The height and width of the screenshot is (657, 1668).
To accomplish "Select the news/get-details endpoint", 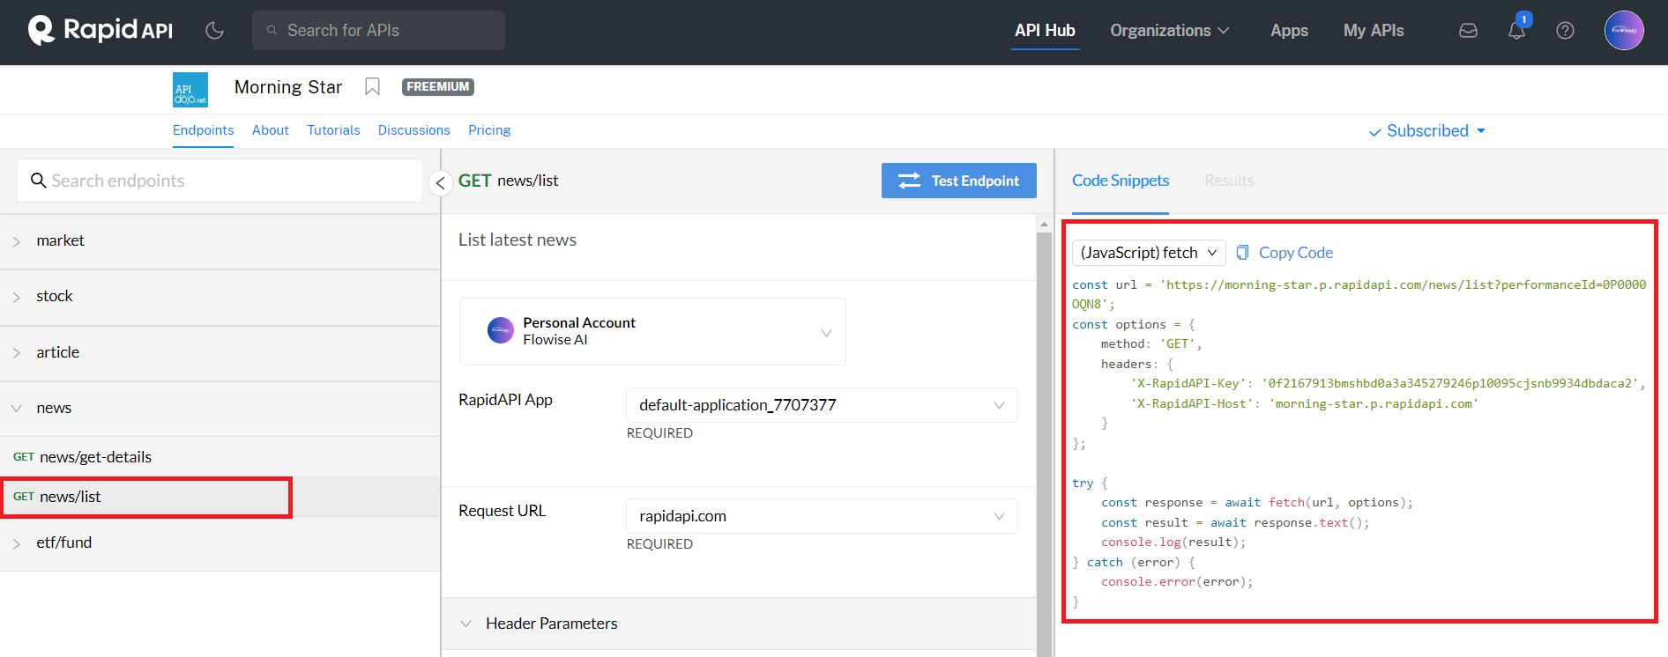I will click(x=95, y=457).
